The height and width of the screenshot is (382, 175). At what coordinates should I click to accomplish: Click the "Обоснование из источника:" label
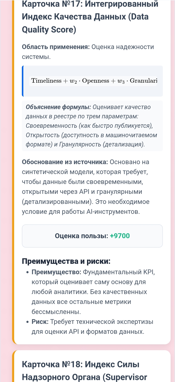click(65, 162)
